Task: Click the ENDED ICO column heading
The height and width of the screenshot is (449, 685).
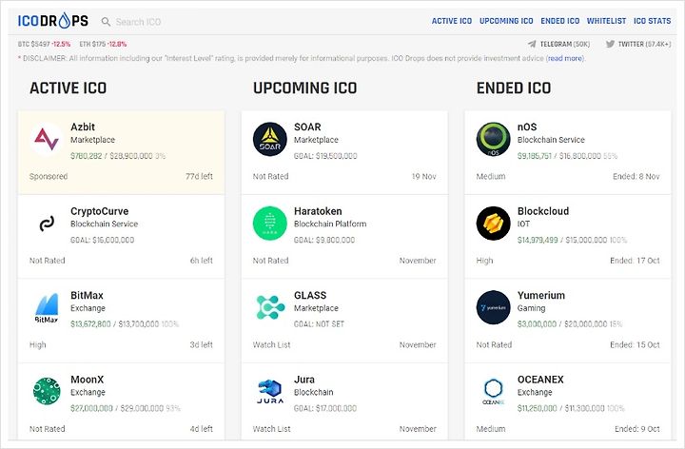Action: tap(514, 88)
